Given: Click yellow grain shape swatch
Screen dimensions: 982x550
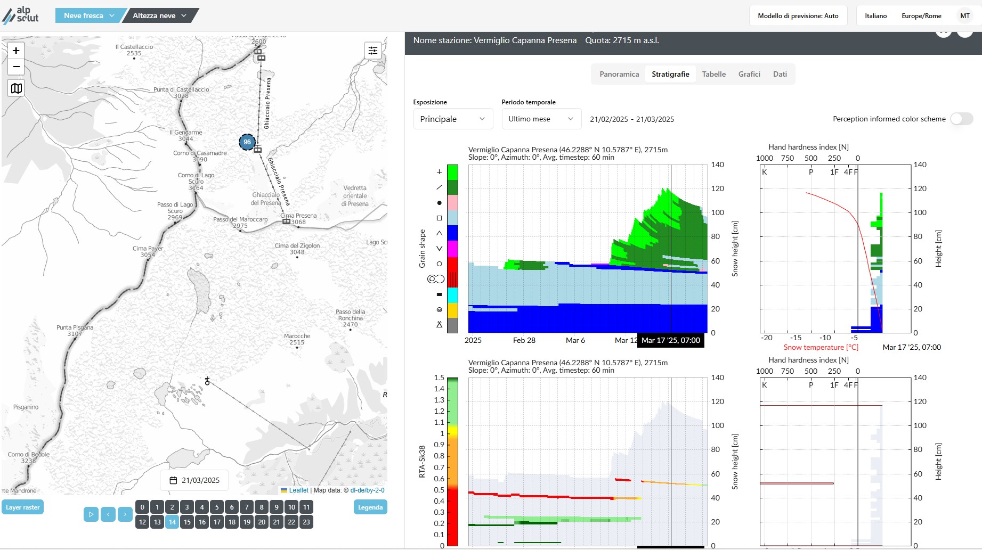Looking at the screenshot, I should point(452,310).
